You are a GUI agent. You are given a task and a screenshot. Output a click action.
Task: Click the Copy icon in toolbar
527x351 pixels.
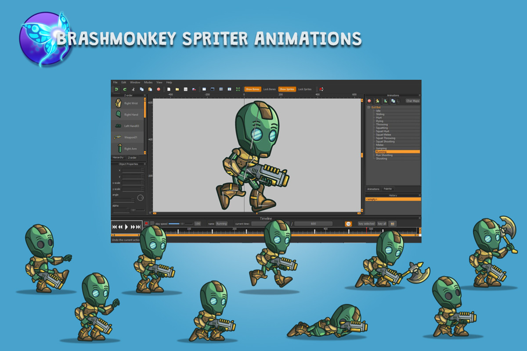tap(142, 89)
